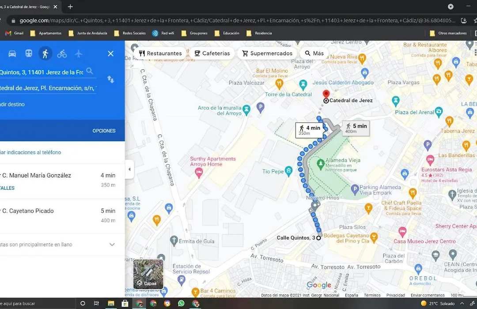This screenshot has width=477, height=309.
Task: Close the directions panel with the X
Action: (111, 53)
